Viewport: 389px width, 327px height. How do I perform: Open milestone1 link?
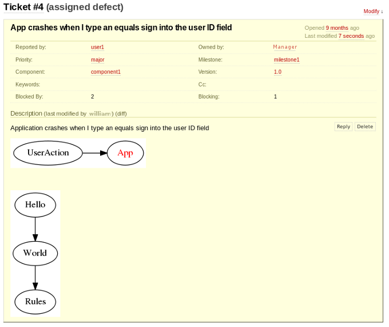pos(286,60)
